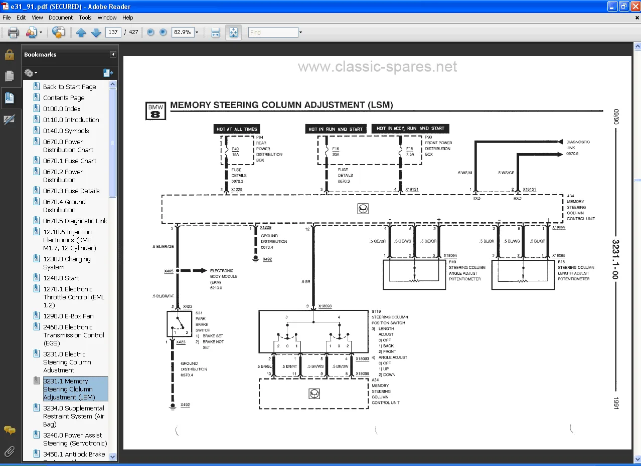
Task: Open the 0670.4 Ground Distribution bookmark
Action: 64,206
